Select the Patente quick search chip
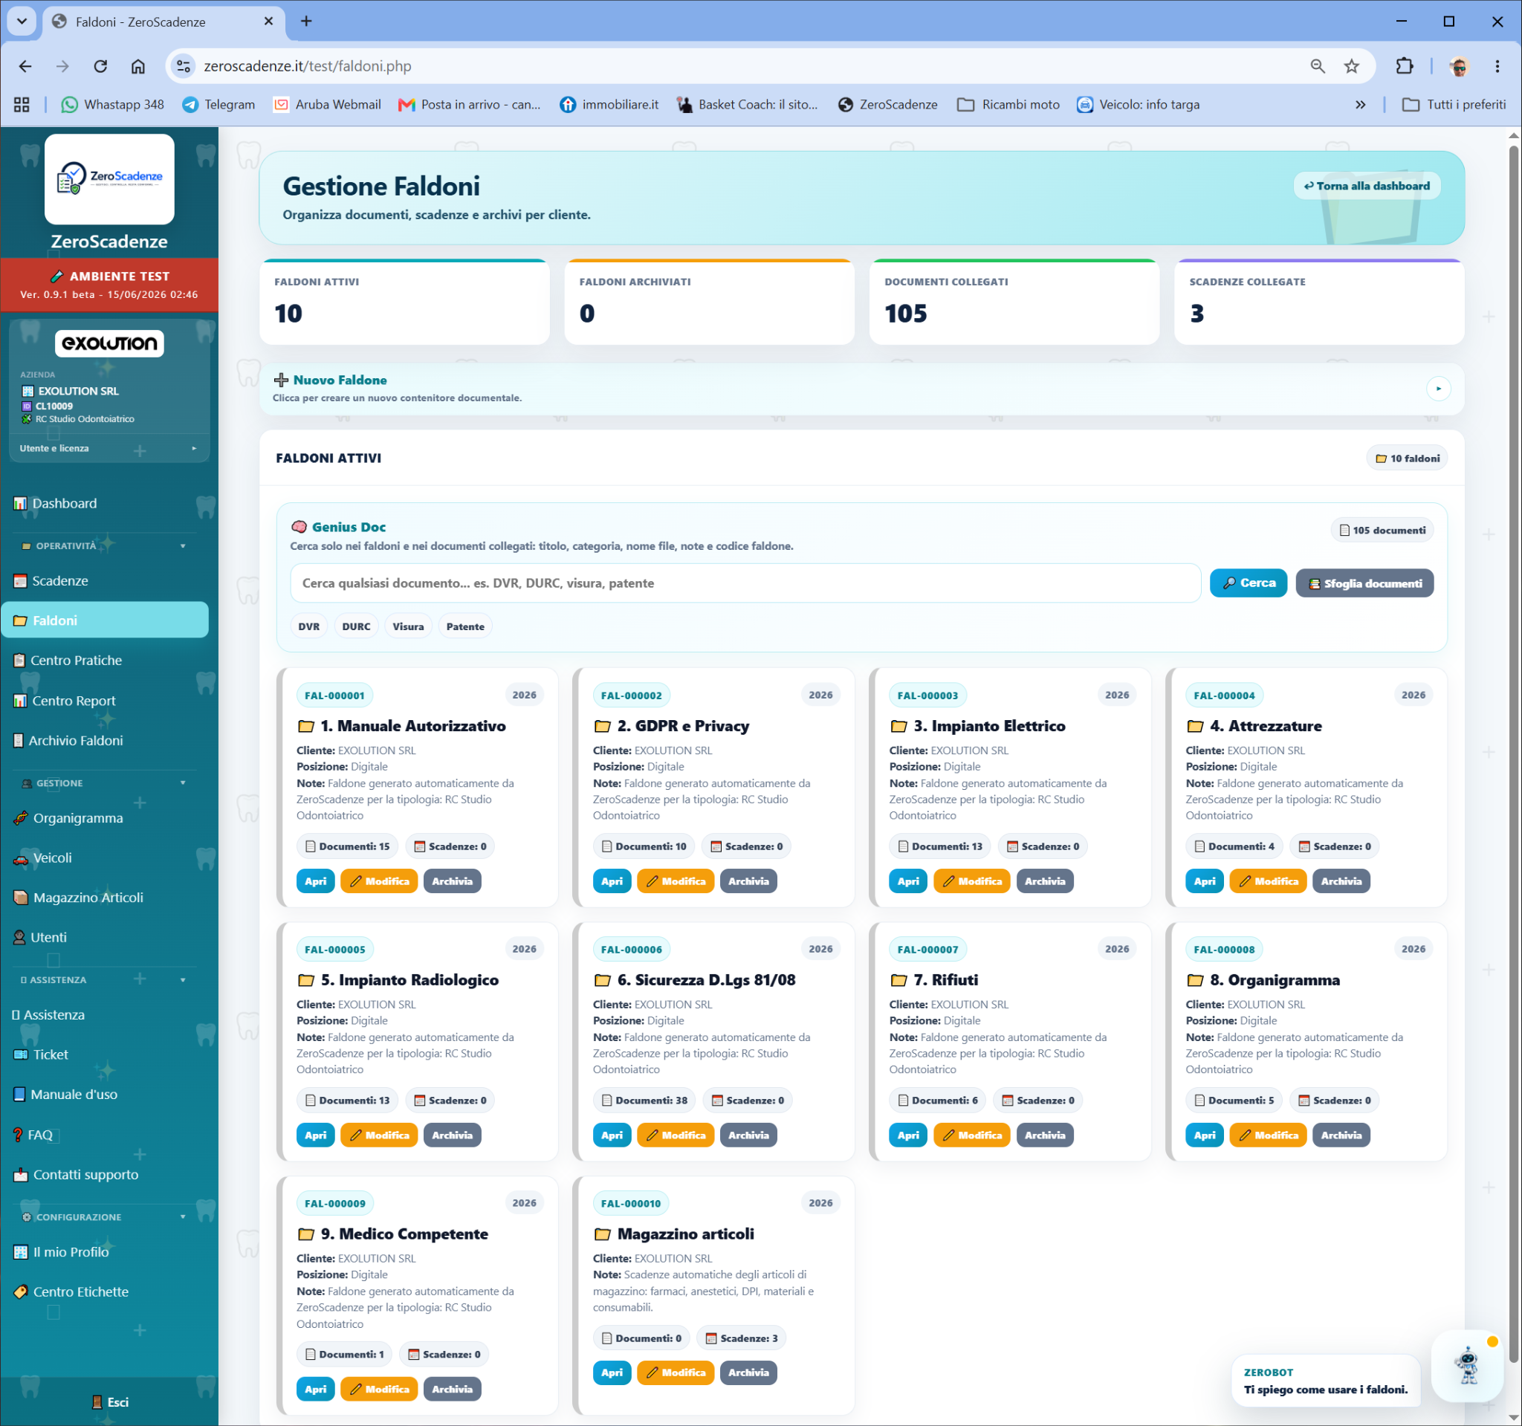The height and width of the screenshot is (1426, 1522). coord(464,626)
